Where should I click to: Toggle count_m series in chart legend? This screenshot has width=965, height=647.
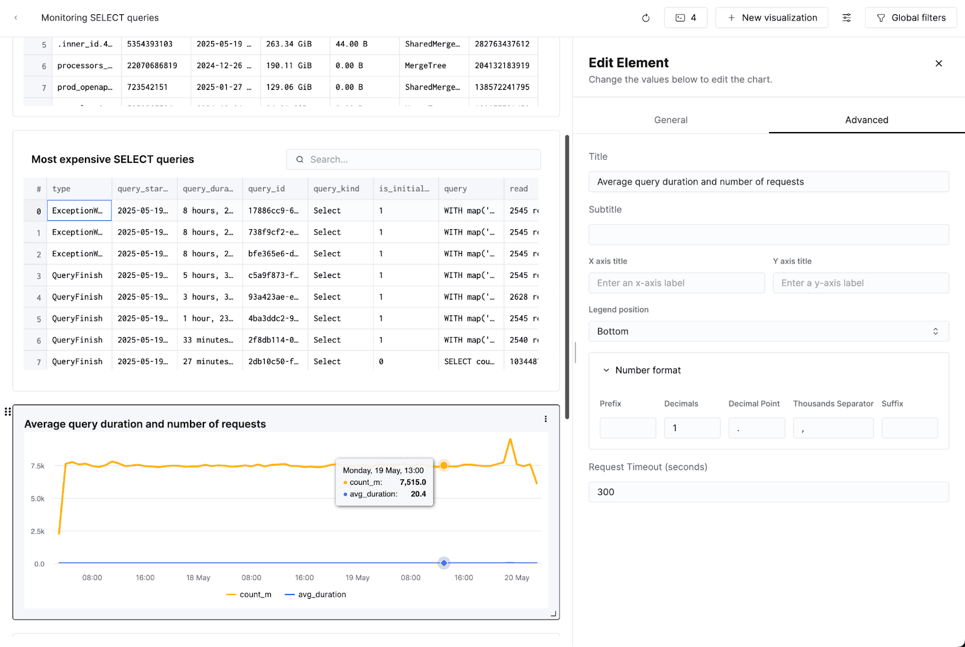click(249, 595)
